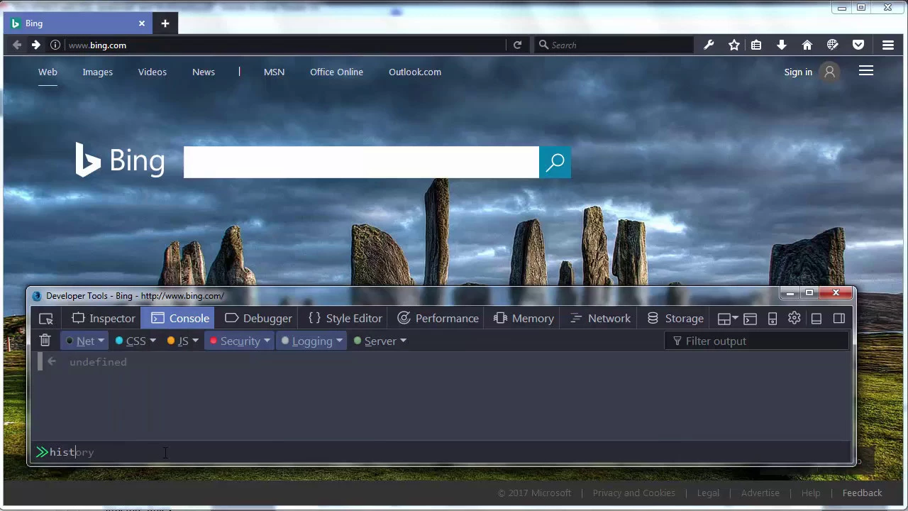The image size is (908, 511).
Task: Switch to the Inspector tab
Action: tap(103, 319)
